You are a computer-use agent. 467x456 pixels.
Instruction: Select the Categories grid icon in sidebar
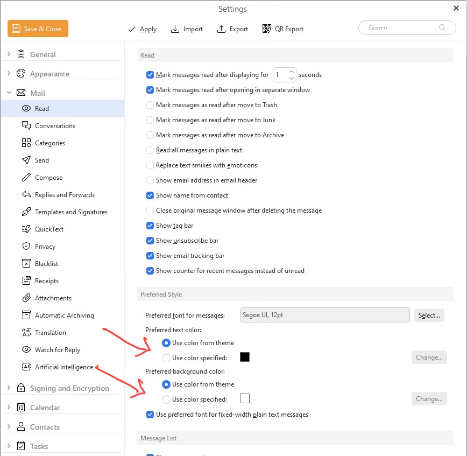[26, 143]
